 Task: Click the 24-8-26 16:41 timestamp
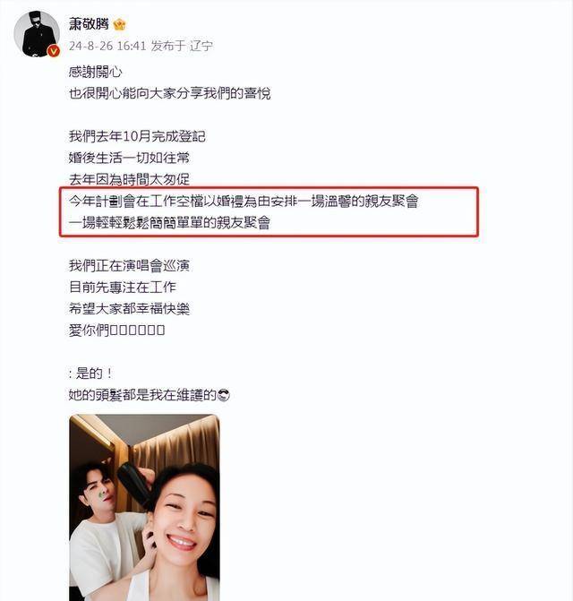click(107, 46)
